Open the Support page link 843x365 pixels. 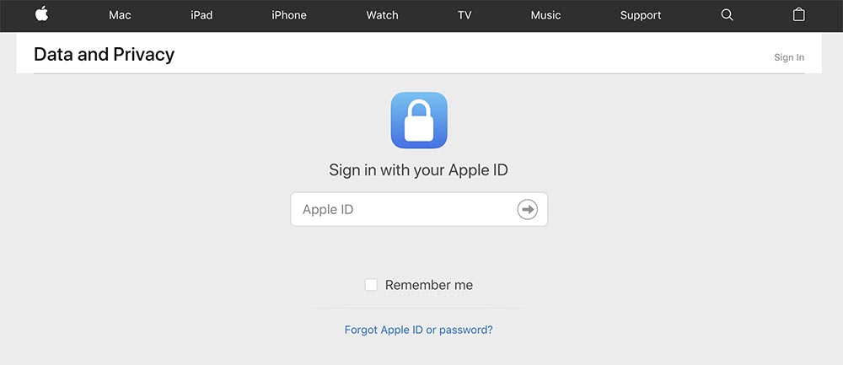point(641,15)
